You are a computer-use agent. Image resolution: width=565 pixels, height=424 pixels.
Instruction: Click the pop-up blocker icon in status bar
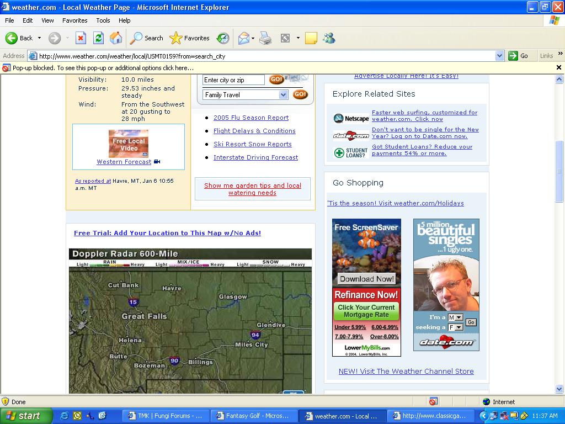(x=434, y=402)
